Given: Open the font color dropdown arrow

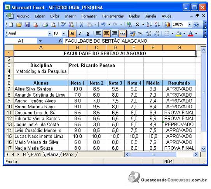Looking at the screenshot, I should coord(196,33).
